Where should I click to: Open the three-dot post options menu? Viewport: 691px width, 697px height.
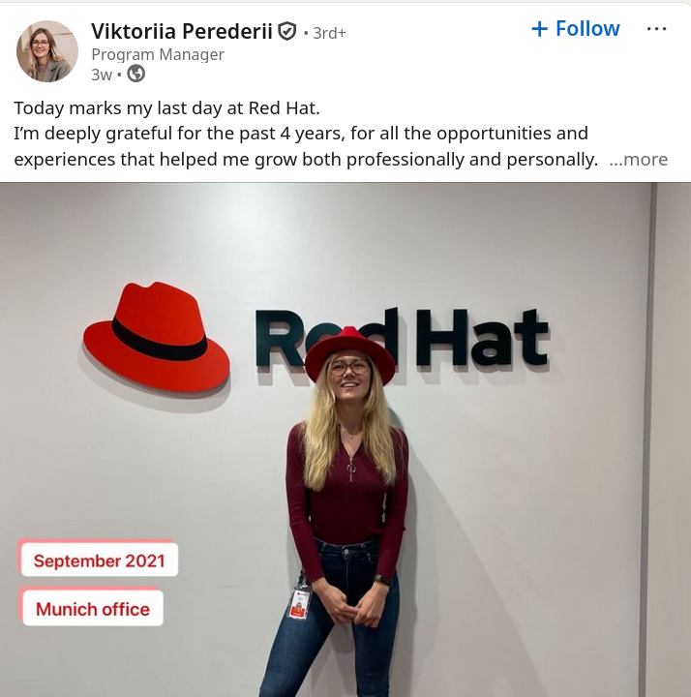656,29
